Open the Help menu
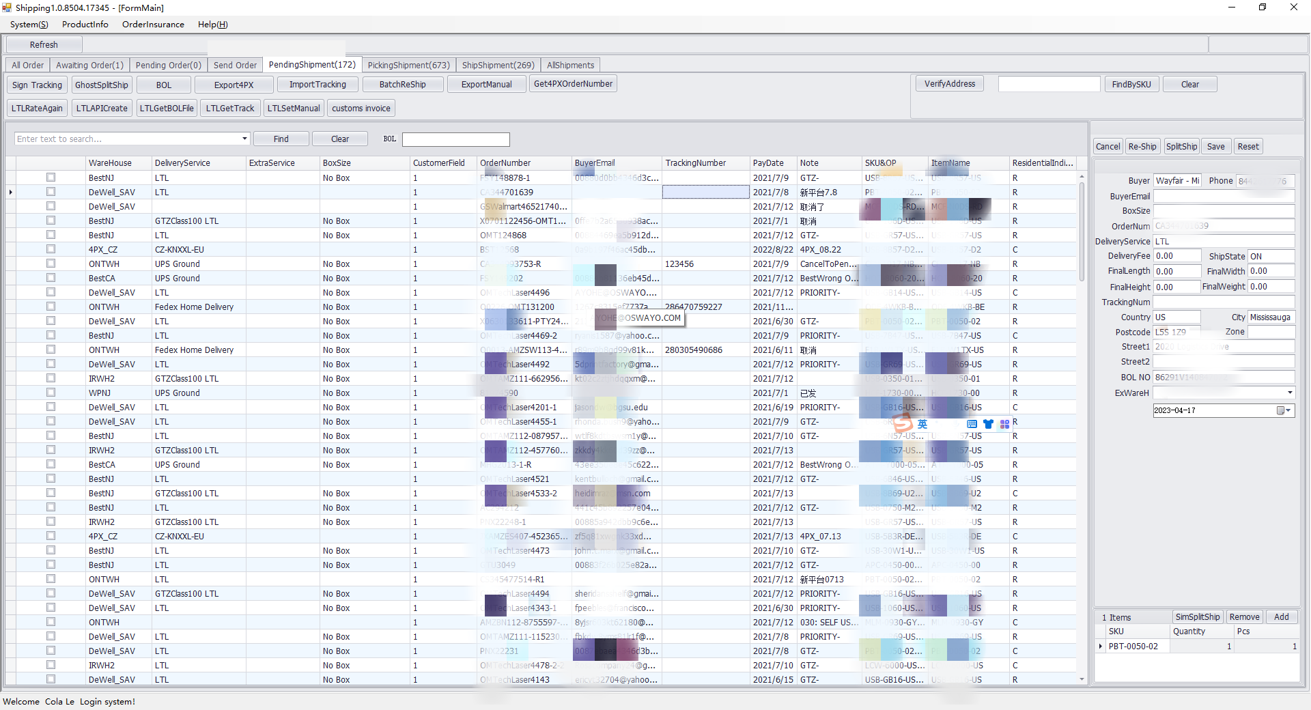The height and width of the screenshot is (710, 1311). pos(213,25)
